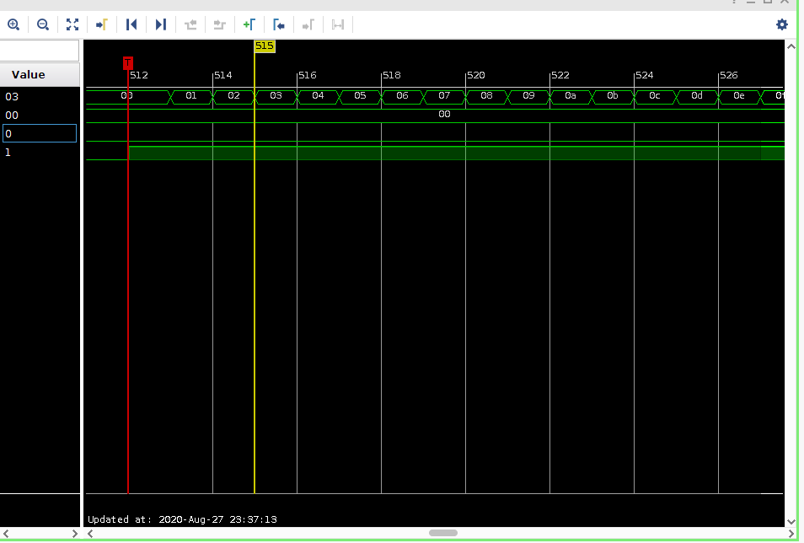This screenshot has width=804, height=543.
Task: Click the go-to-cursor toolbar icon
Action: [x=102, y=24]
